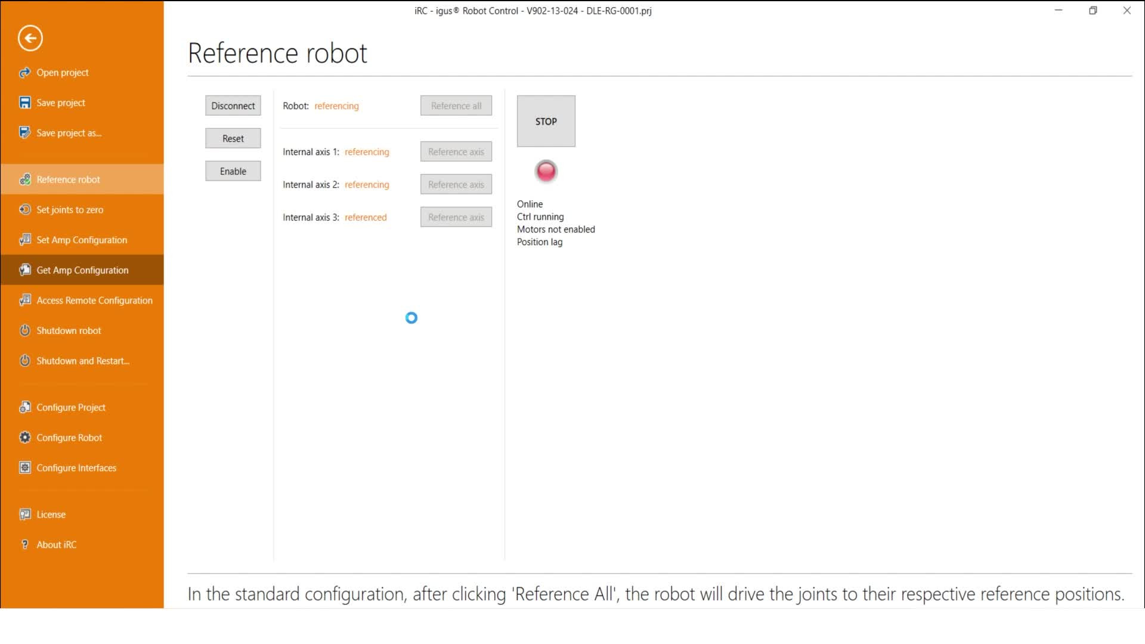Click the Online status line

pos(530,204)
